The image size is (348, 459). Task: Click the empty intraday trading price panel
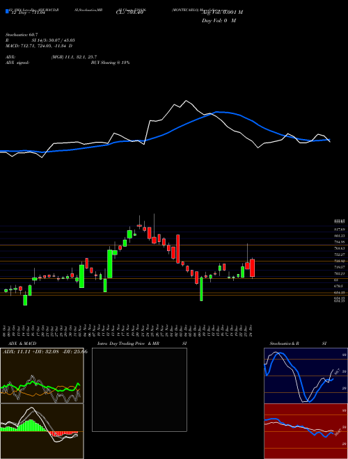tap(139, 389)
